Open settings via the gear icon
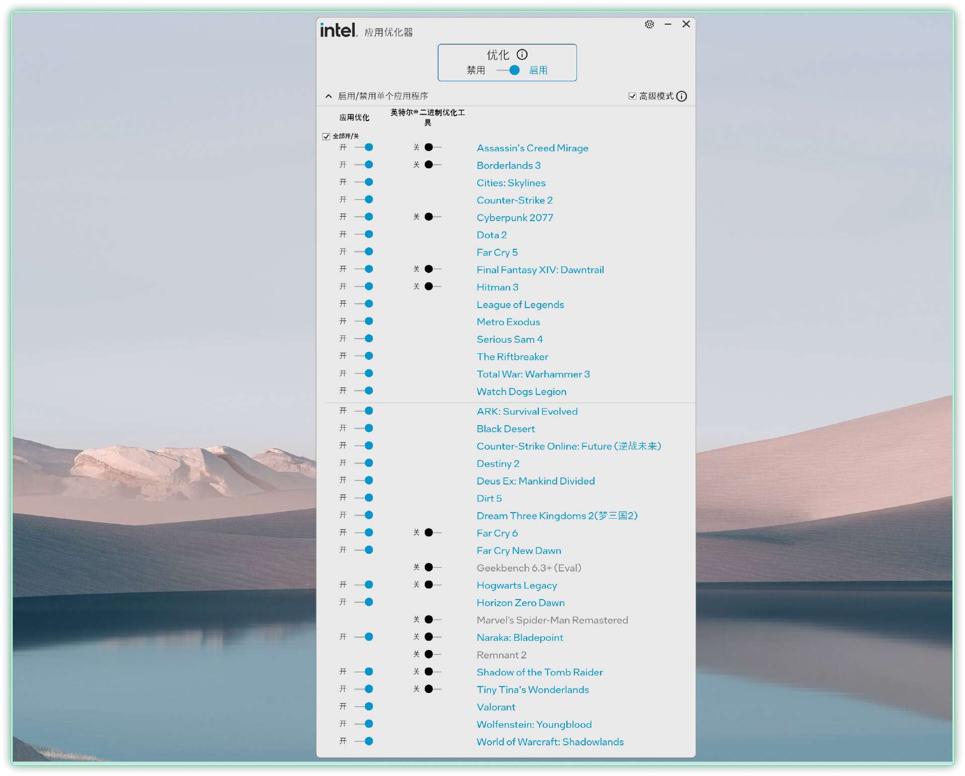The width and height of the screenshot is (965, 776). coord(649,24)
